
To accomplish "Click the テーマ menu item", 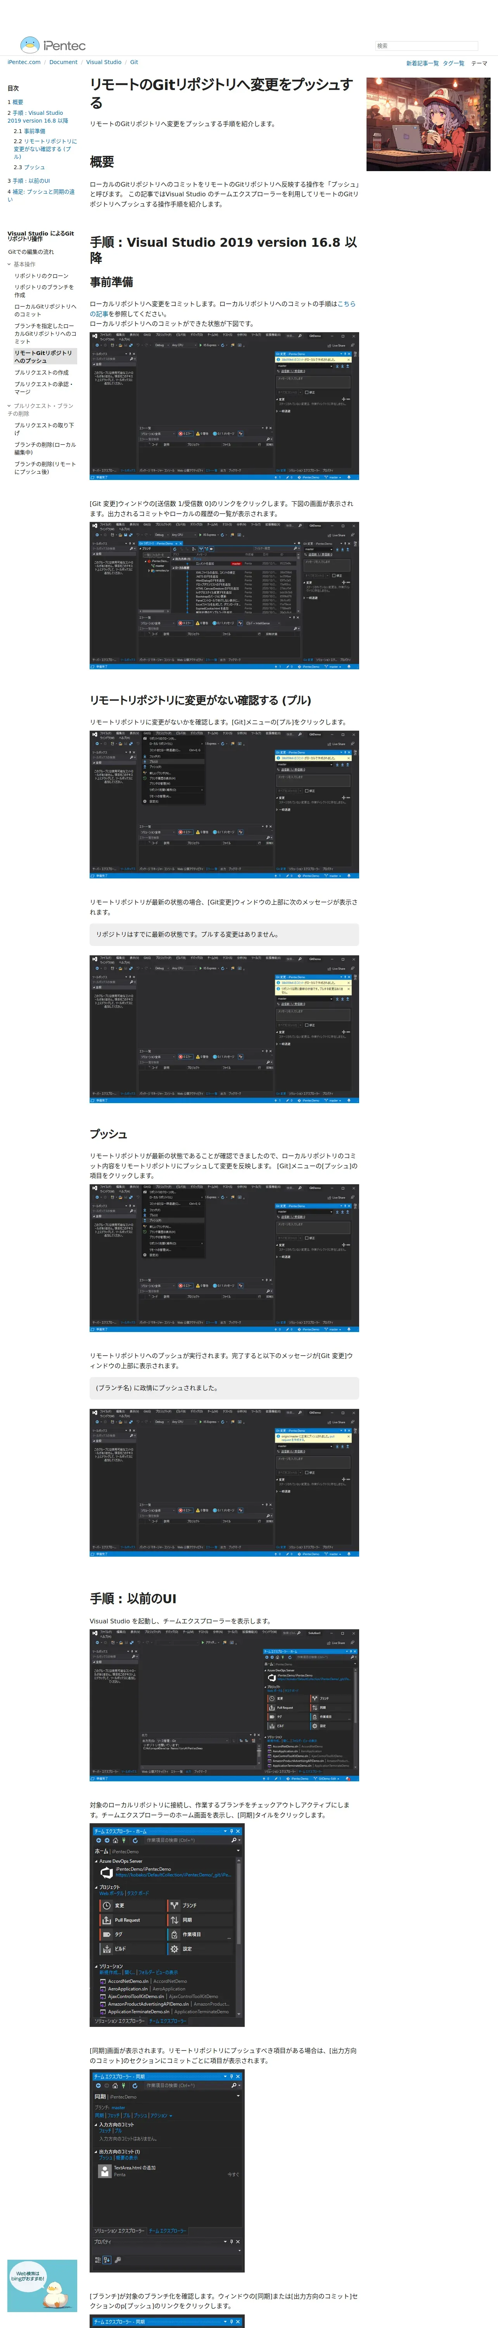I will tap(479, 63).
